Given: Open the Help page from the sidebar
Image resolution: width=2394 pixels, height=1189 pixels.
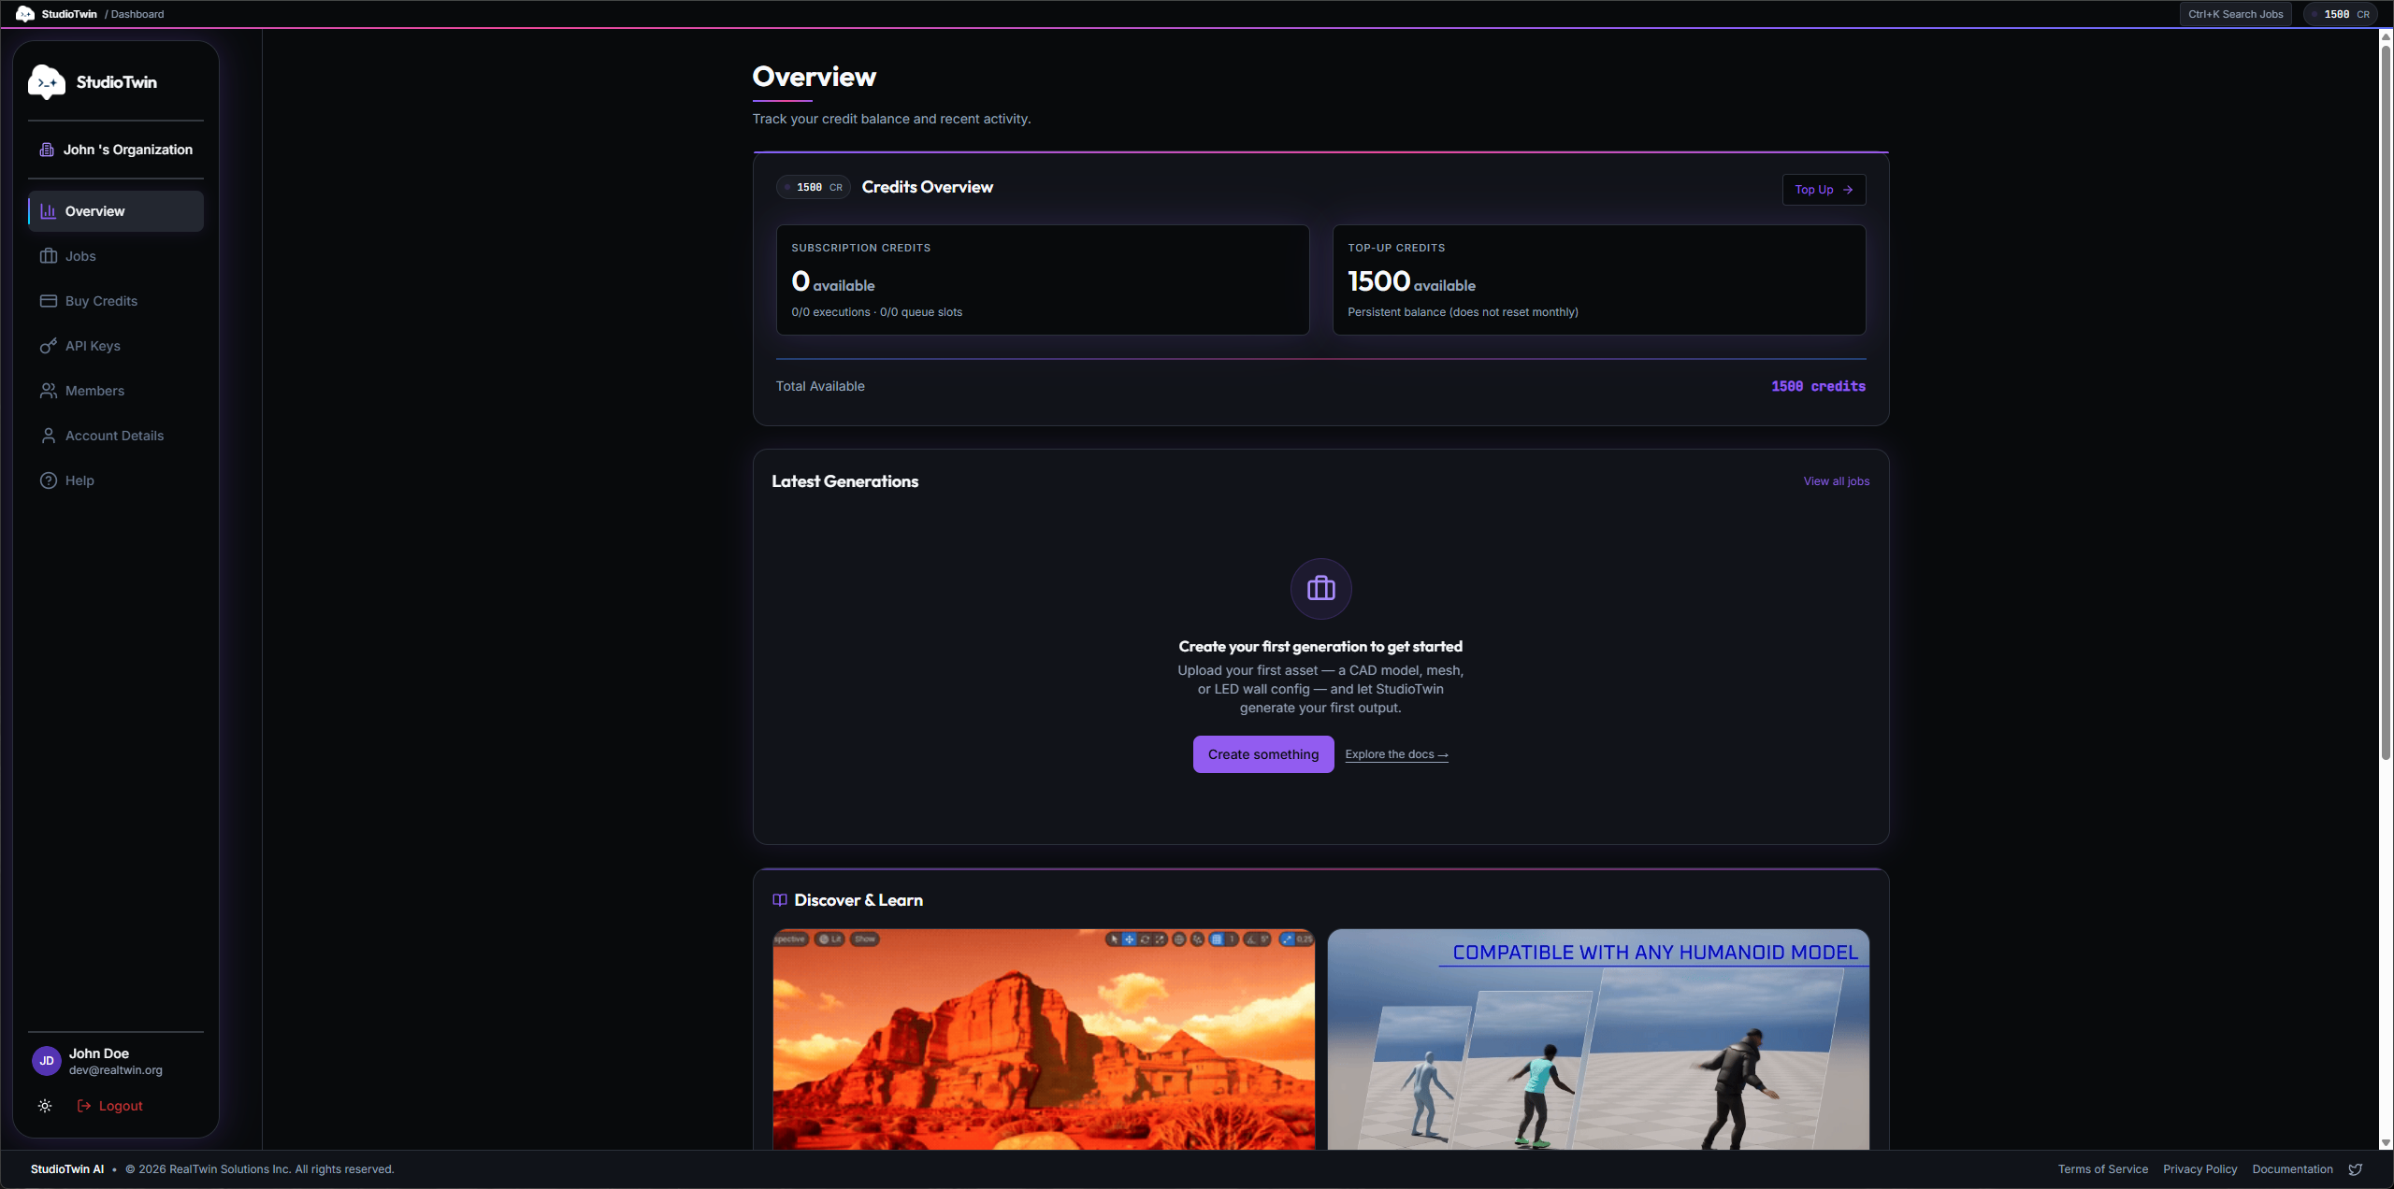Looking at the screenshot, I should [x=116, y=480].
